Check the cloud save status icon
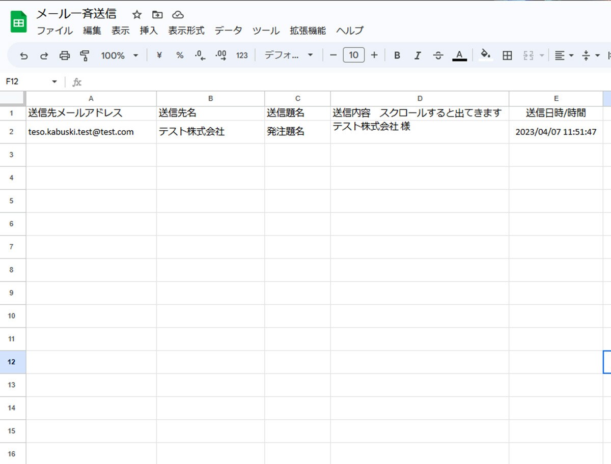The width and height of the screenshot is (611, 464). click(178, 14)
